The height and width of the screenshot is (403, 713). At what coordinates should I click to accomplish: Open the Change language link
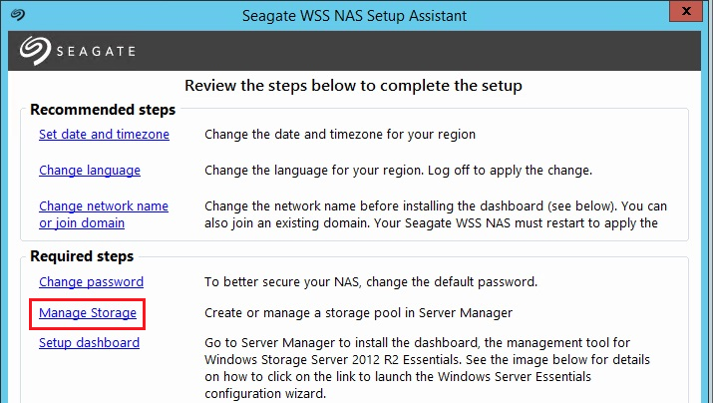[90, 170]
